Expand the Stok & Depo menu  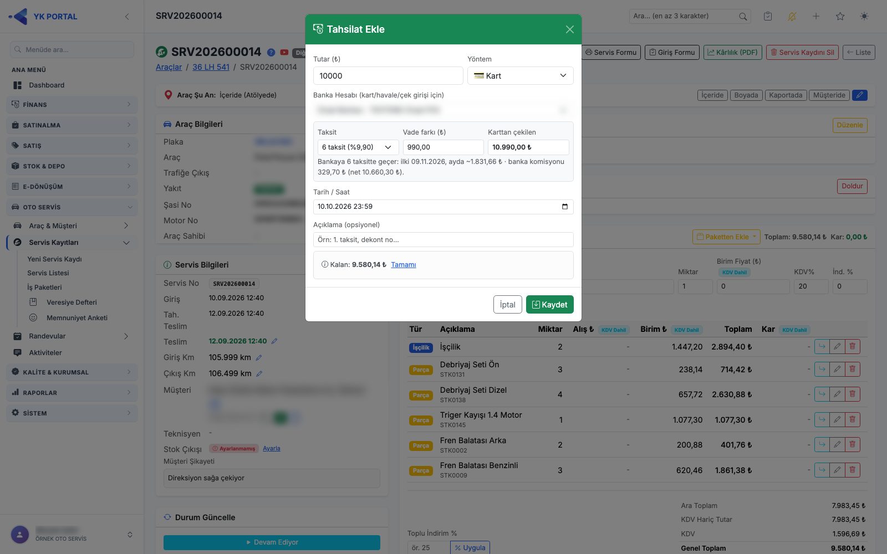tap(72, 166)
